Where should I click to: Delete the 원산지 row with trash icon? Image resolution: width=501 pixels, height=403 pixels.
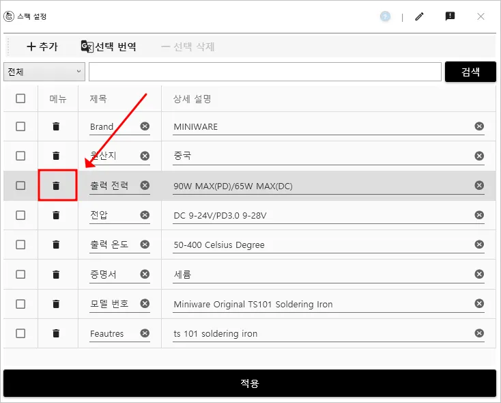tap(56, 156)
